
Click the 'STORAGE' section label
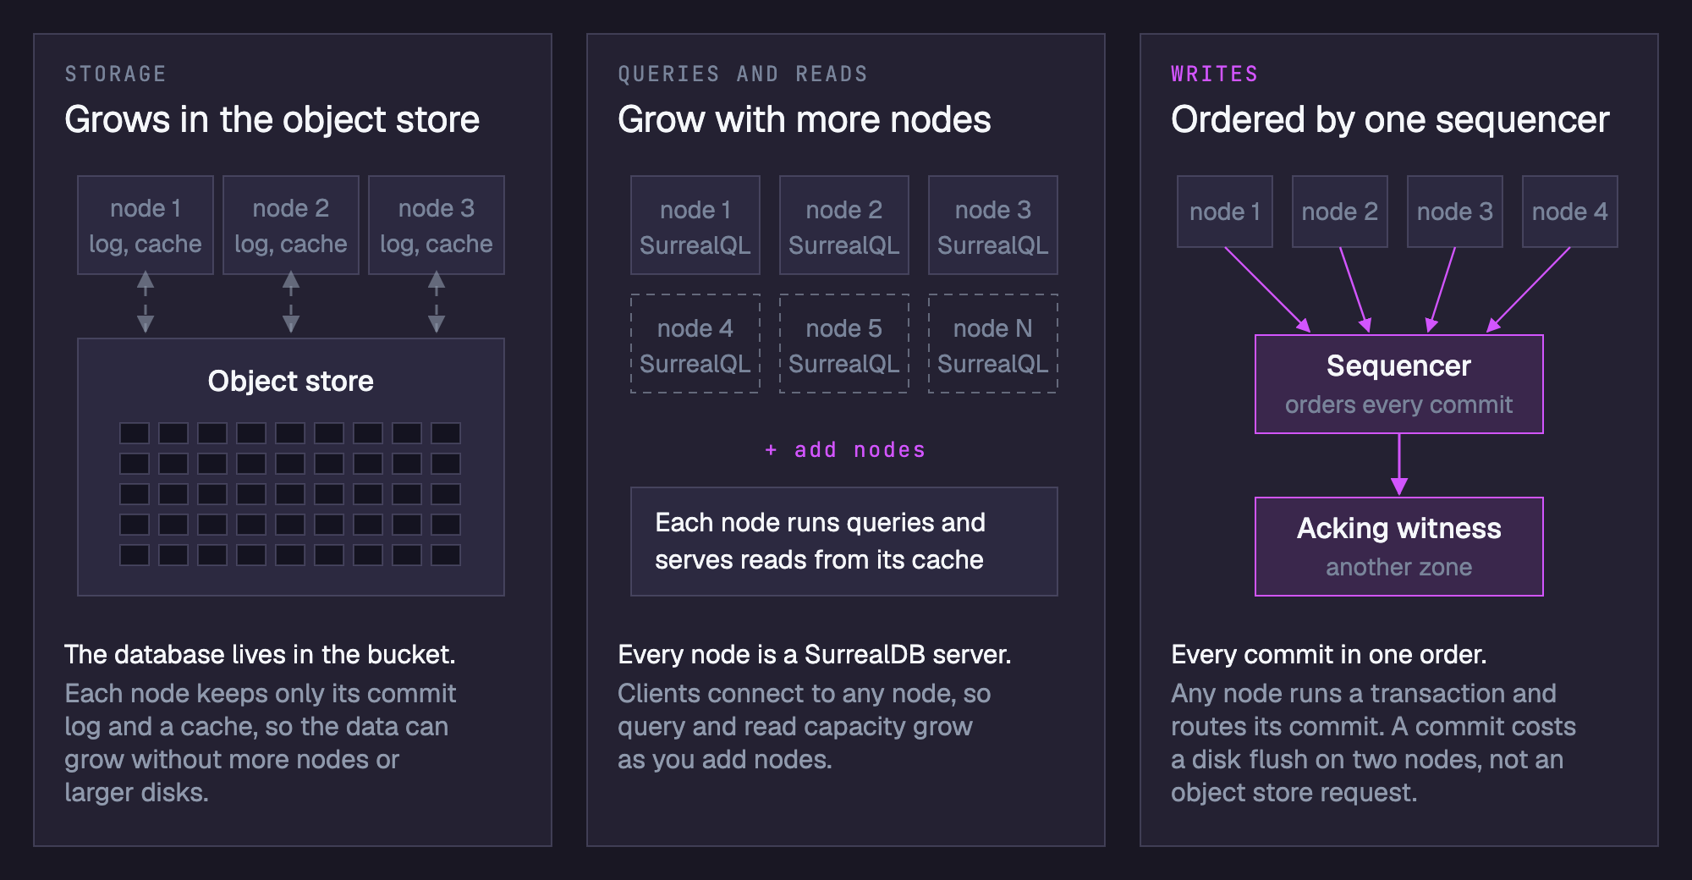pyautogui.click(x=116, y=74)
